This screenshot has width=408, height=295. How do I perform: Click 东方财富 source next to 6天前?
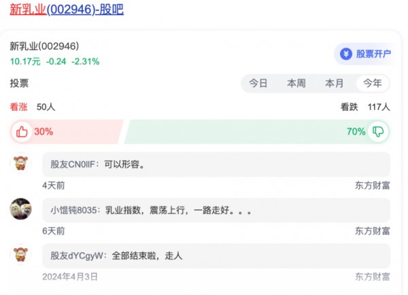pos(373,231)
